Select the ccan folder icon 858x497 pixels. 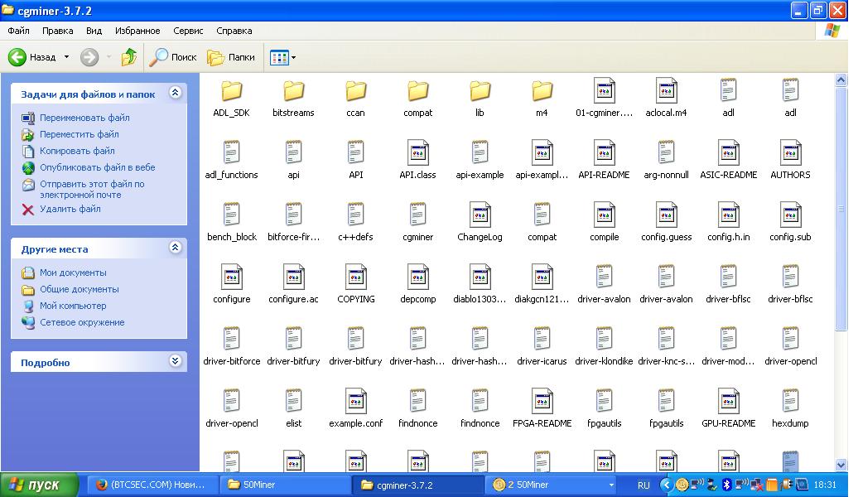tap(355, 91)
